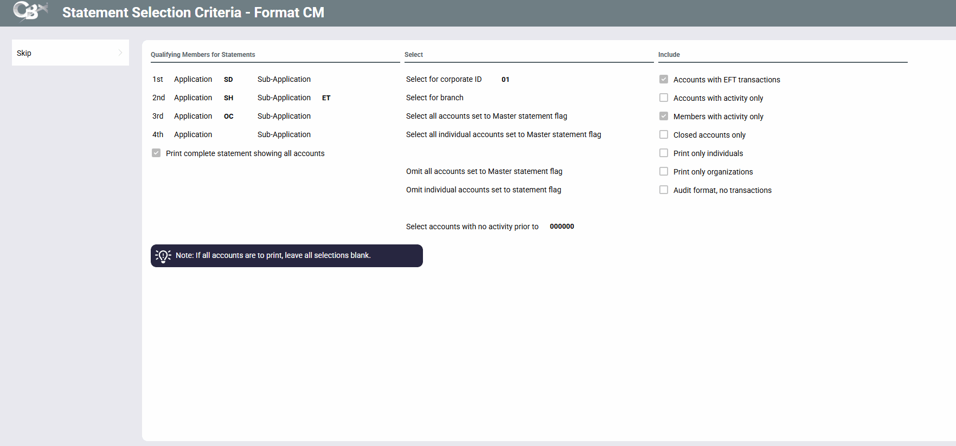Uncheck Members with activity only
The height and width of the screenshot is (446, 956).
(664, 116)
